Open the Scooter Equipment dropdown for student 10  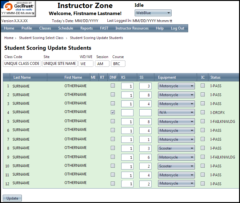[x=176, y=166]
